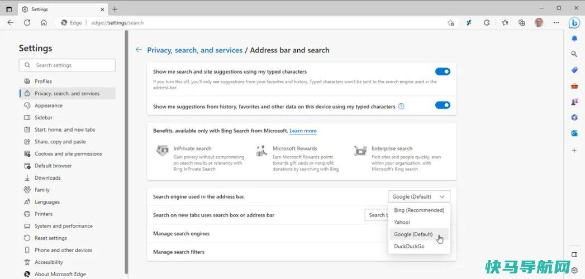Toggle the sidebar panel layout icon
The width and height of the screenshot is (585, 279).
(574, 254)
